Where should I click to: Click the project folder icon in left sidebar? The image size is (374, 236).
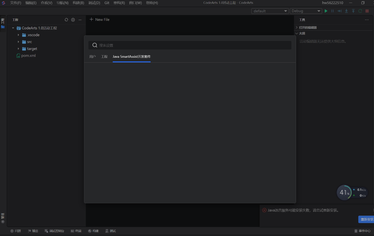(x=3, y=27)
